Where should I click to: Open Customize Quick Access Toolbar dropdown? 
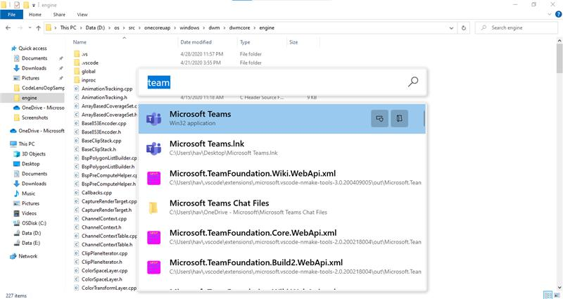[x=34, y=5]
